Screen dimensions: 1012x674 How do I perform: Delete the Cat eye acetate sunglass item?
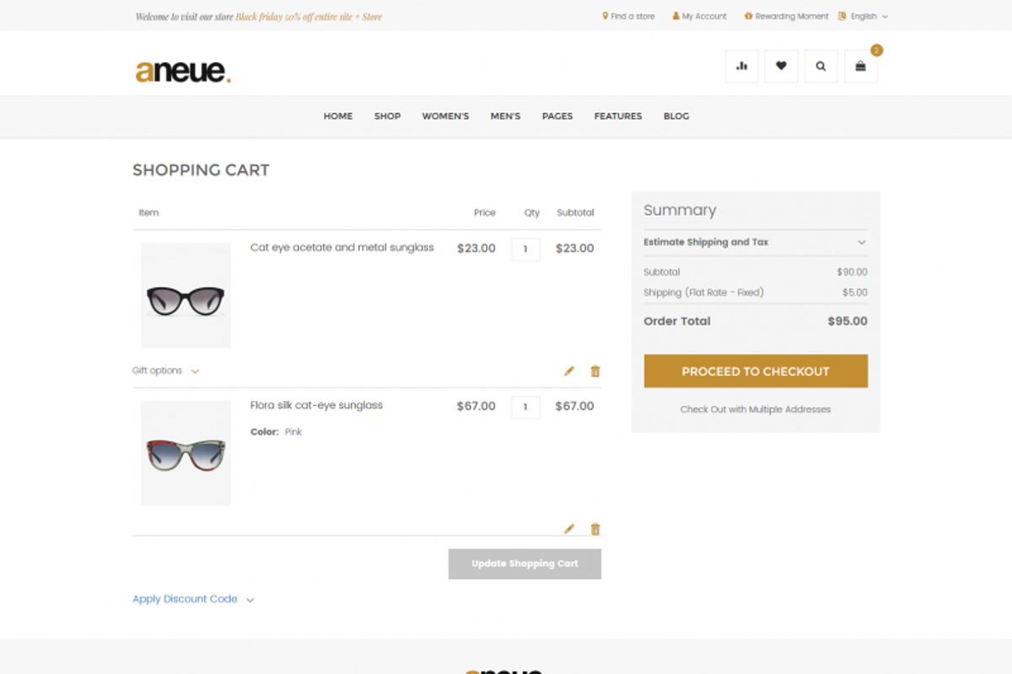click(x=595, y=371)
